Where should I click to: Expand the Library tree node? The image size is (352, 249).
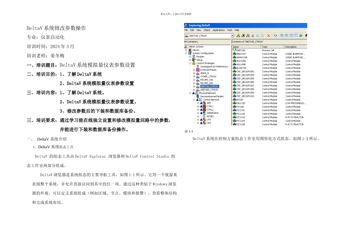(x=186, y=50)
